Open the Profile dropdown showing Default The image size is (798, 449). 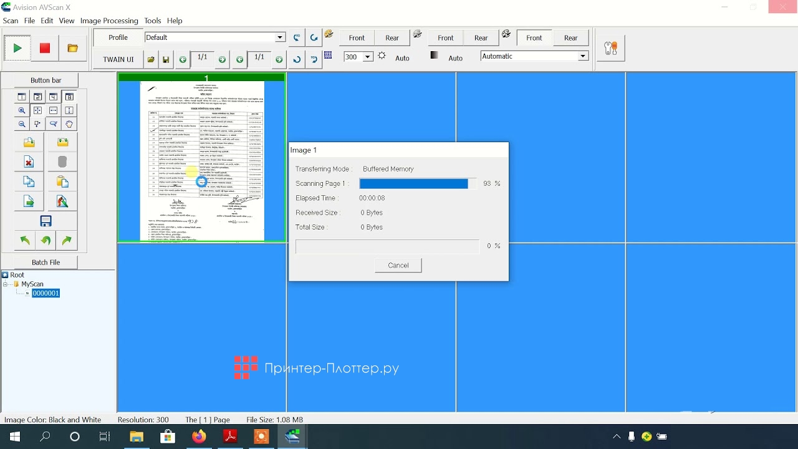point(280,37)
